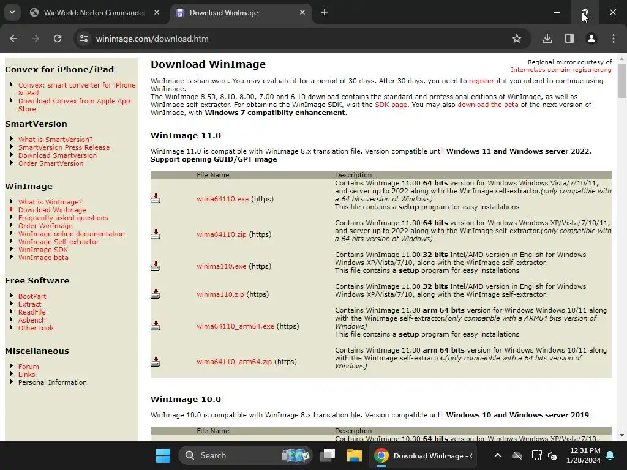
Task: Open Frequently asked questions link
Action: coord(63,218)
